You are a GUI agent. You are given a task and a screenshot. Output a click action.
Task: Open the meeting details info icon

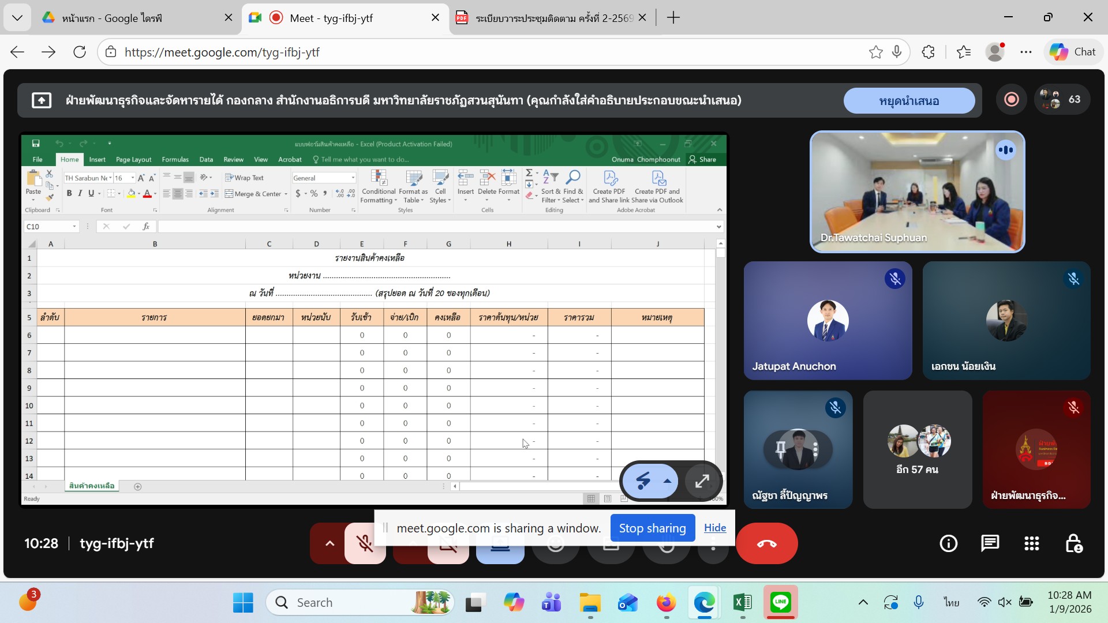click(948, 543)
